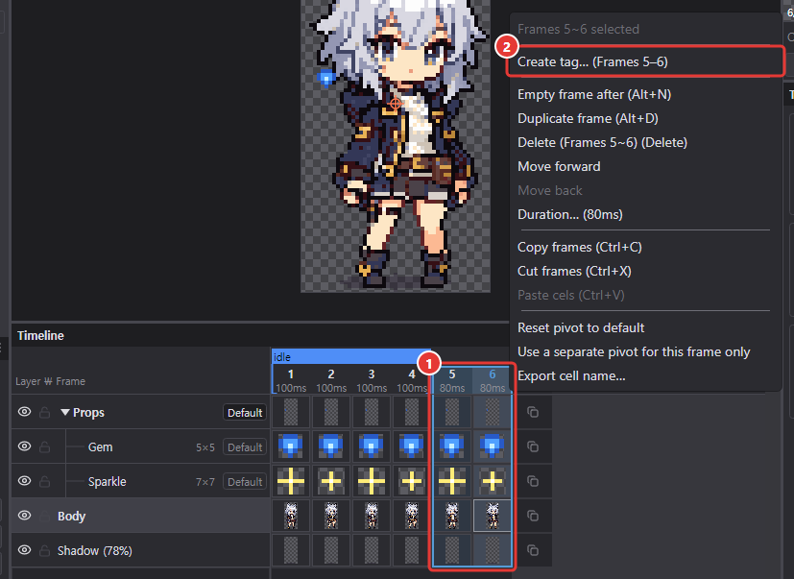Lock the Props group layer
The height and width of the screenshot is (579, 794).
click(44, 412)
